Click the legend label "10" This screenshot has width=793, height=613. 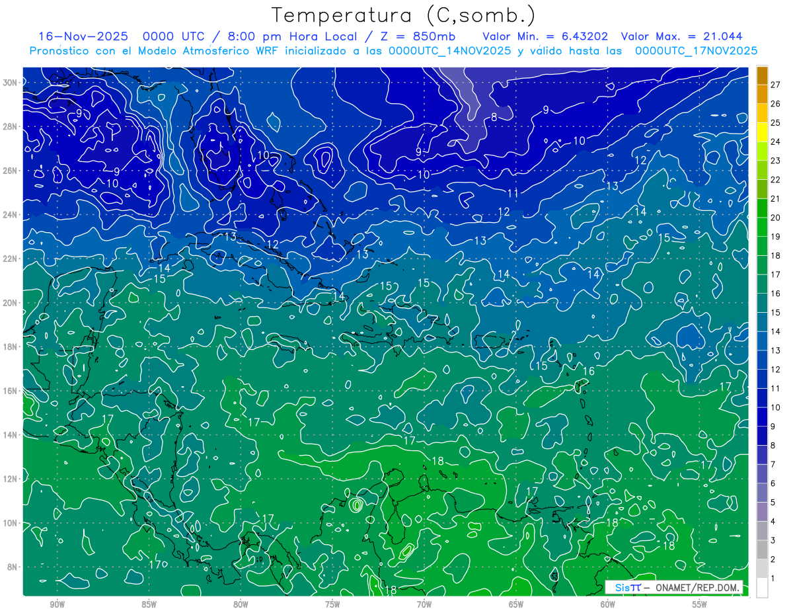pyautogui.click(x=775, y=407)
